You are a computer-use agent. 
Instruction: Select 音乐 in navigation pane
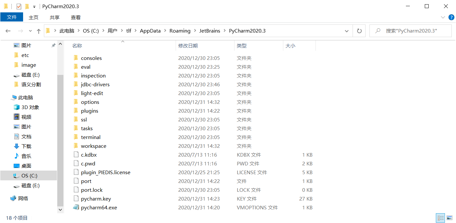[26, 156]
